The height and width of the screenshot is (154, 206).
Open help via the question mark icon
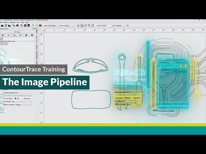pos(33,26)
